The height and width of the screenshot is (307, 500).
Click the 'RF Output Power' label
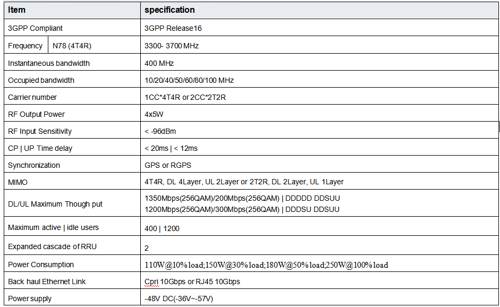coord(36,114)
